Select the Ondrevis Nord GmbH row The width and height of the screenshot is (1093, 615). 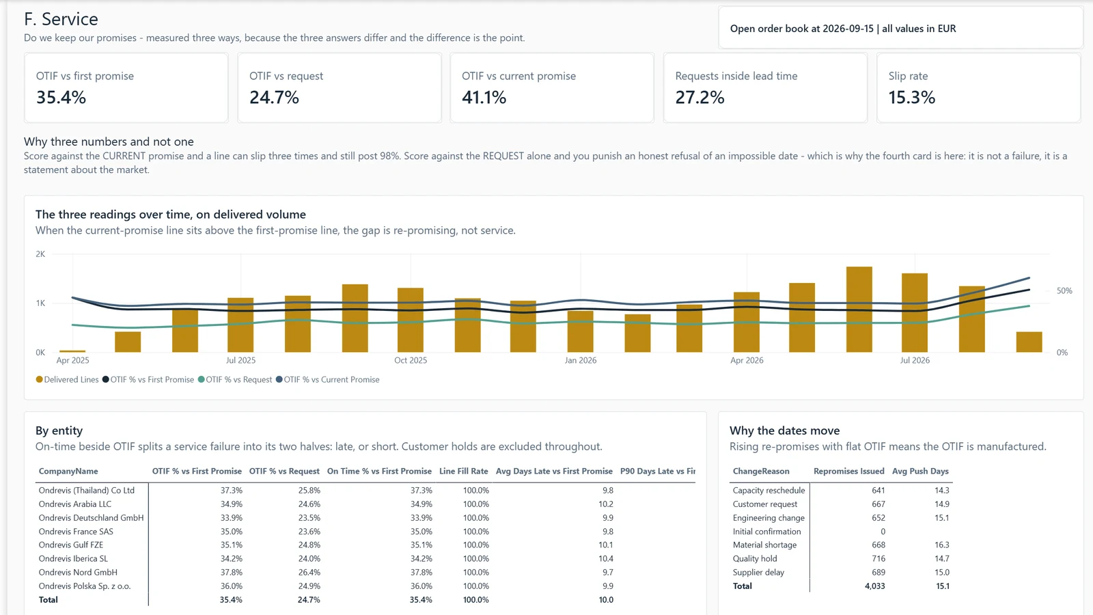click(365, 573)
